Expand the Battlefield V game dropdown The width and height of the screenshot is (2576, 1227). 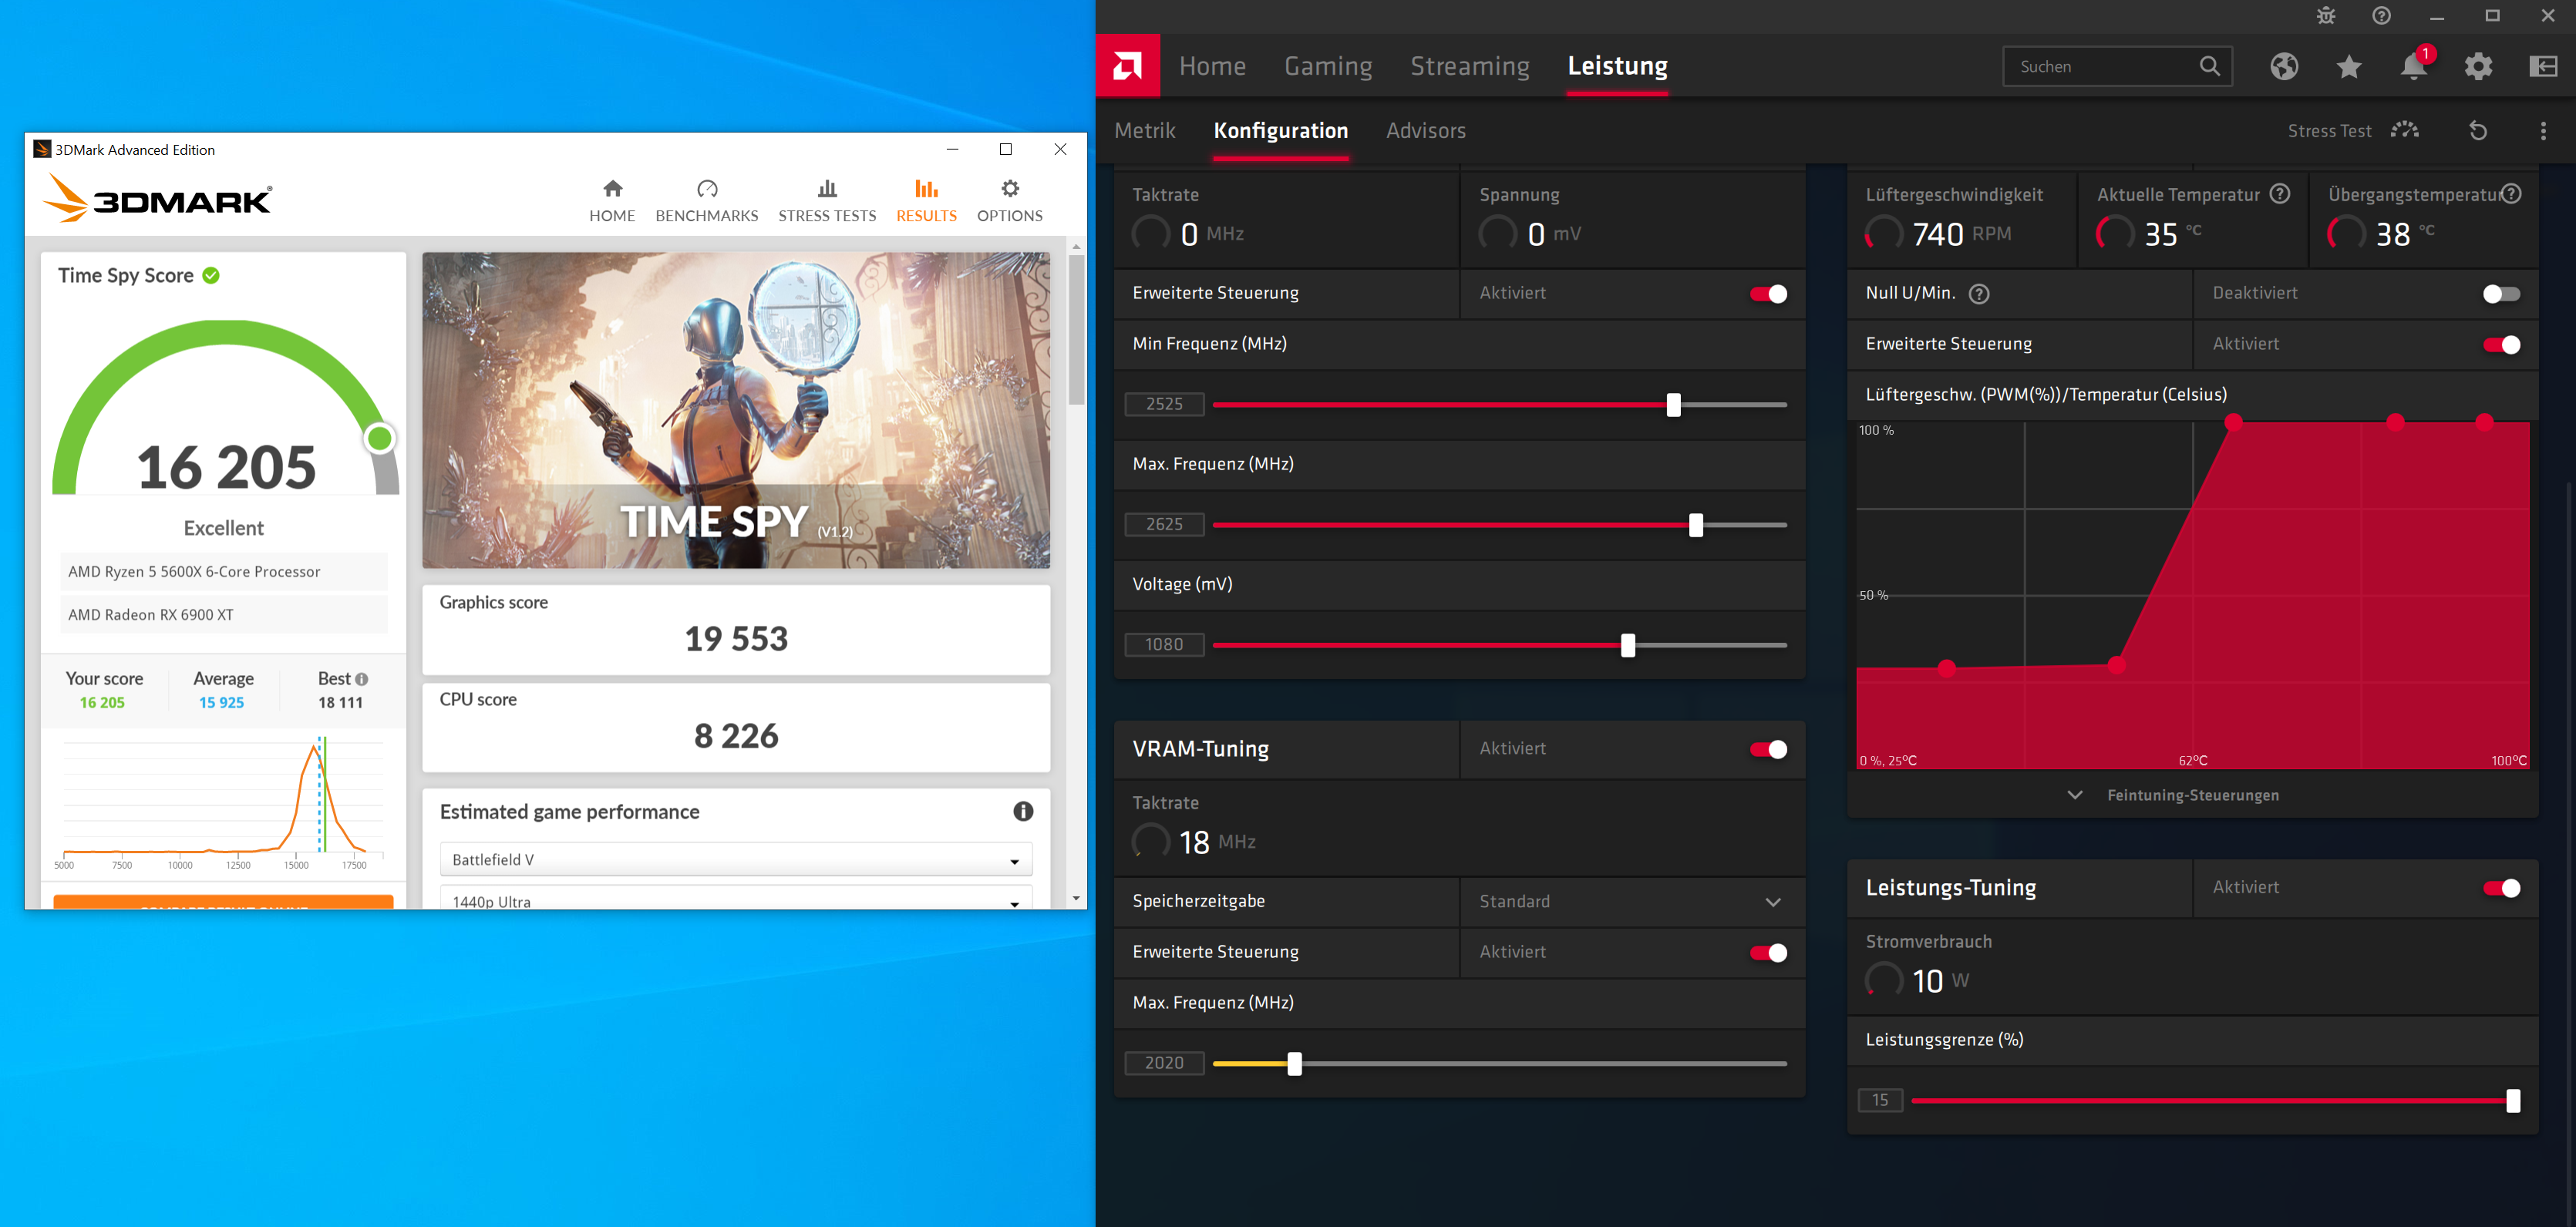click(x=736, y=860)
